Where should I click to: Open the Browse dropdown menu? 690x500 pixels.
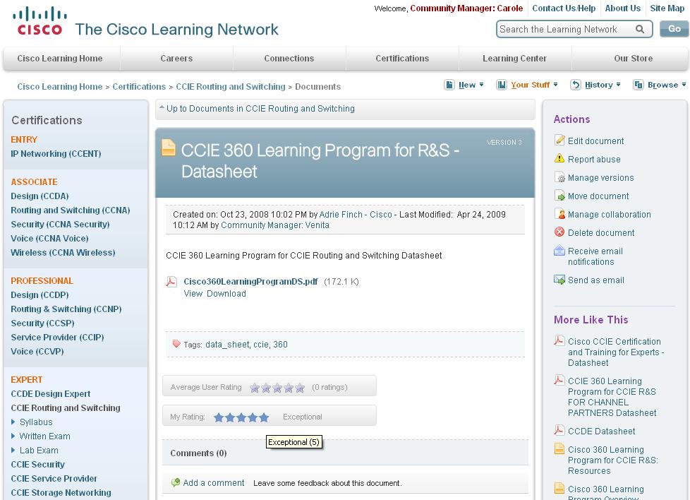pyautogui.click(x=659, y=85)
